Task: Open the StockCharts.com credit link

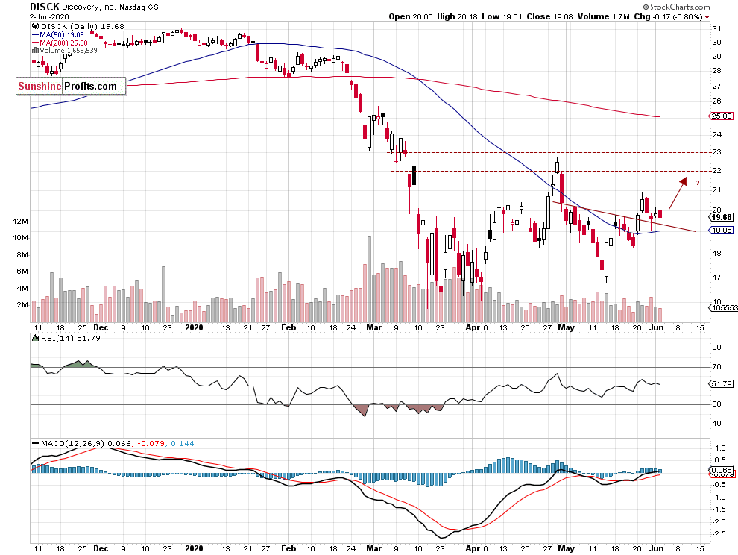Action: point(676,7)
